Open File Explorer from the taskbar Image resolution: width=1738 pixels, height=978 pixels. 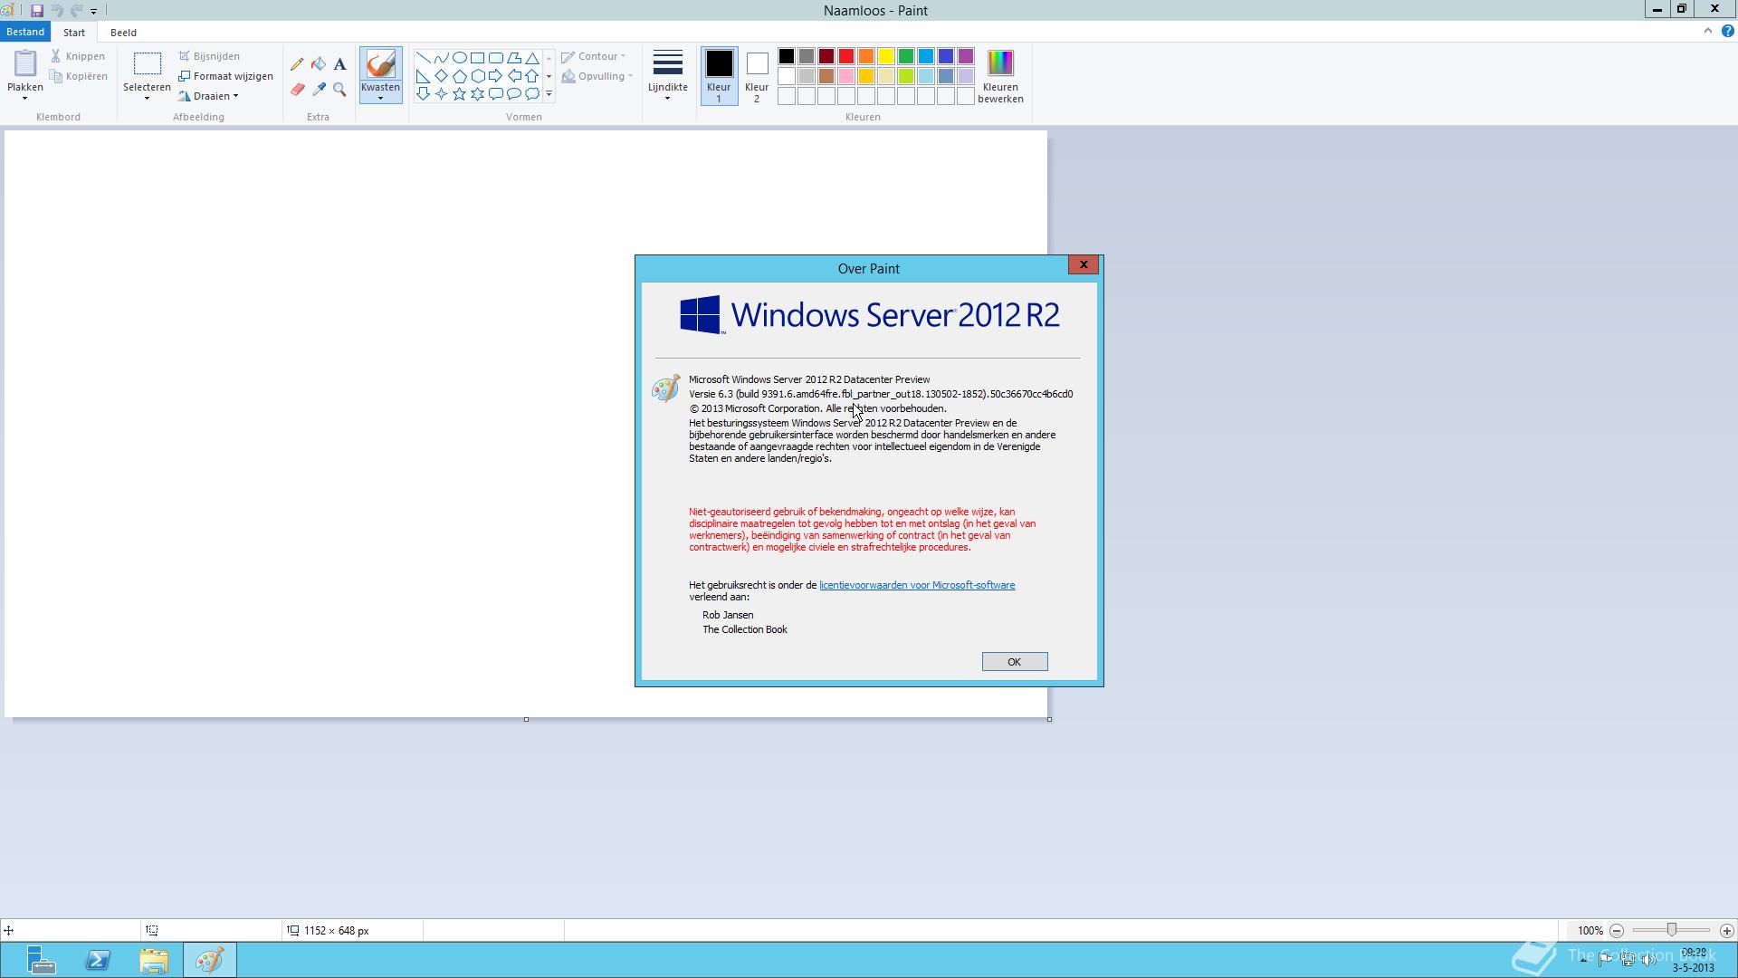[154, 960]
